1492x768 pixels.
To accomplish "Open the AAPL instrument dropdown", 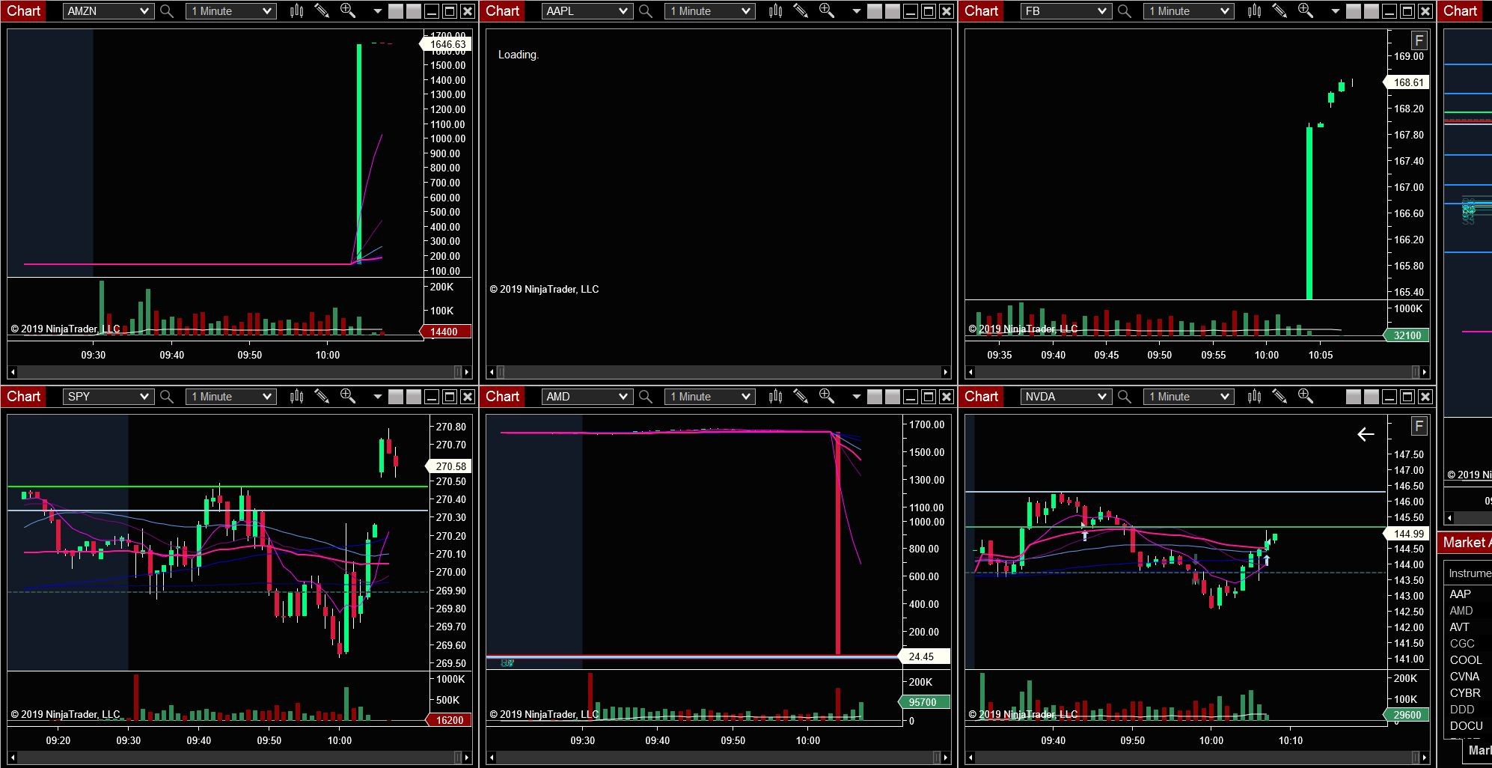I will [x=587, y=11].
